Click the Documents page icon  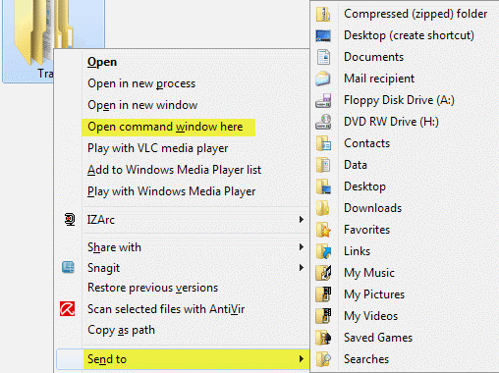click(323, 57)
